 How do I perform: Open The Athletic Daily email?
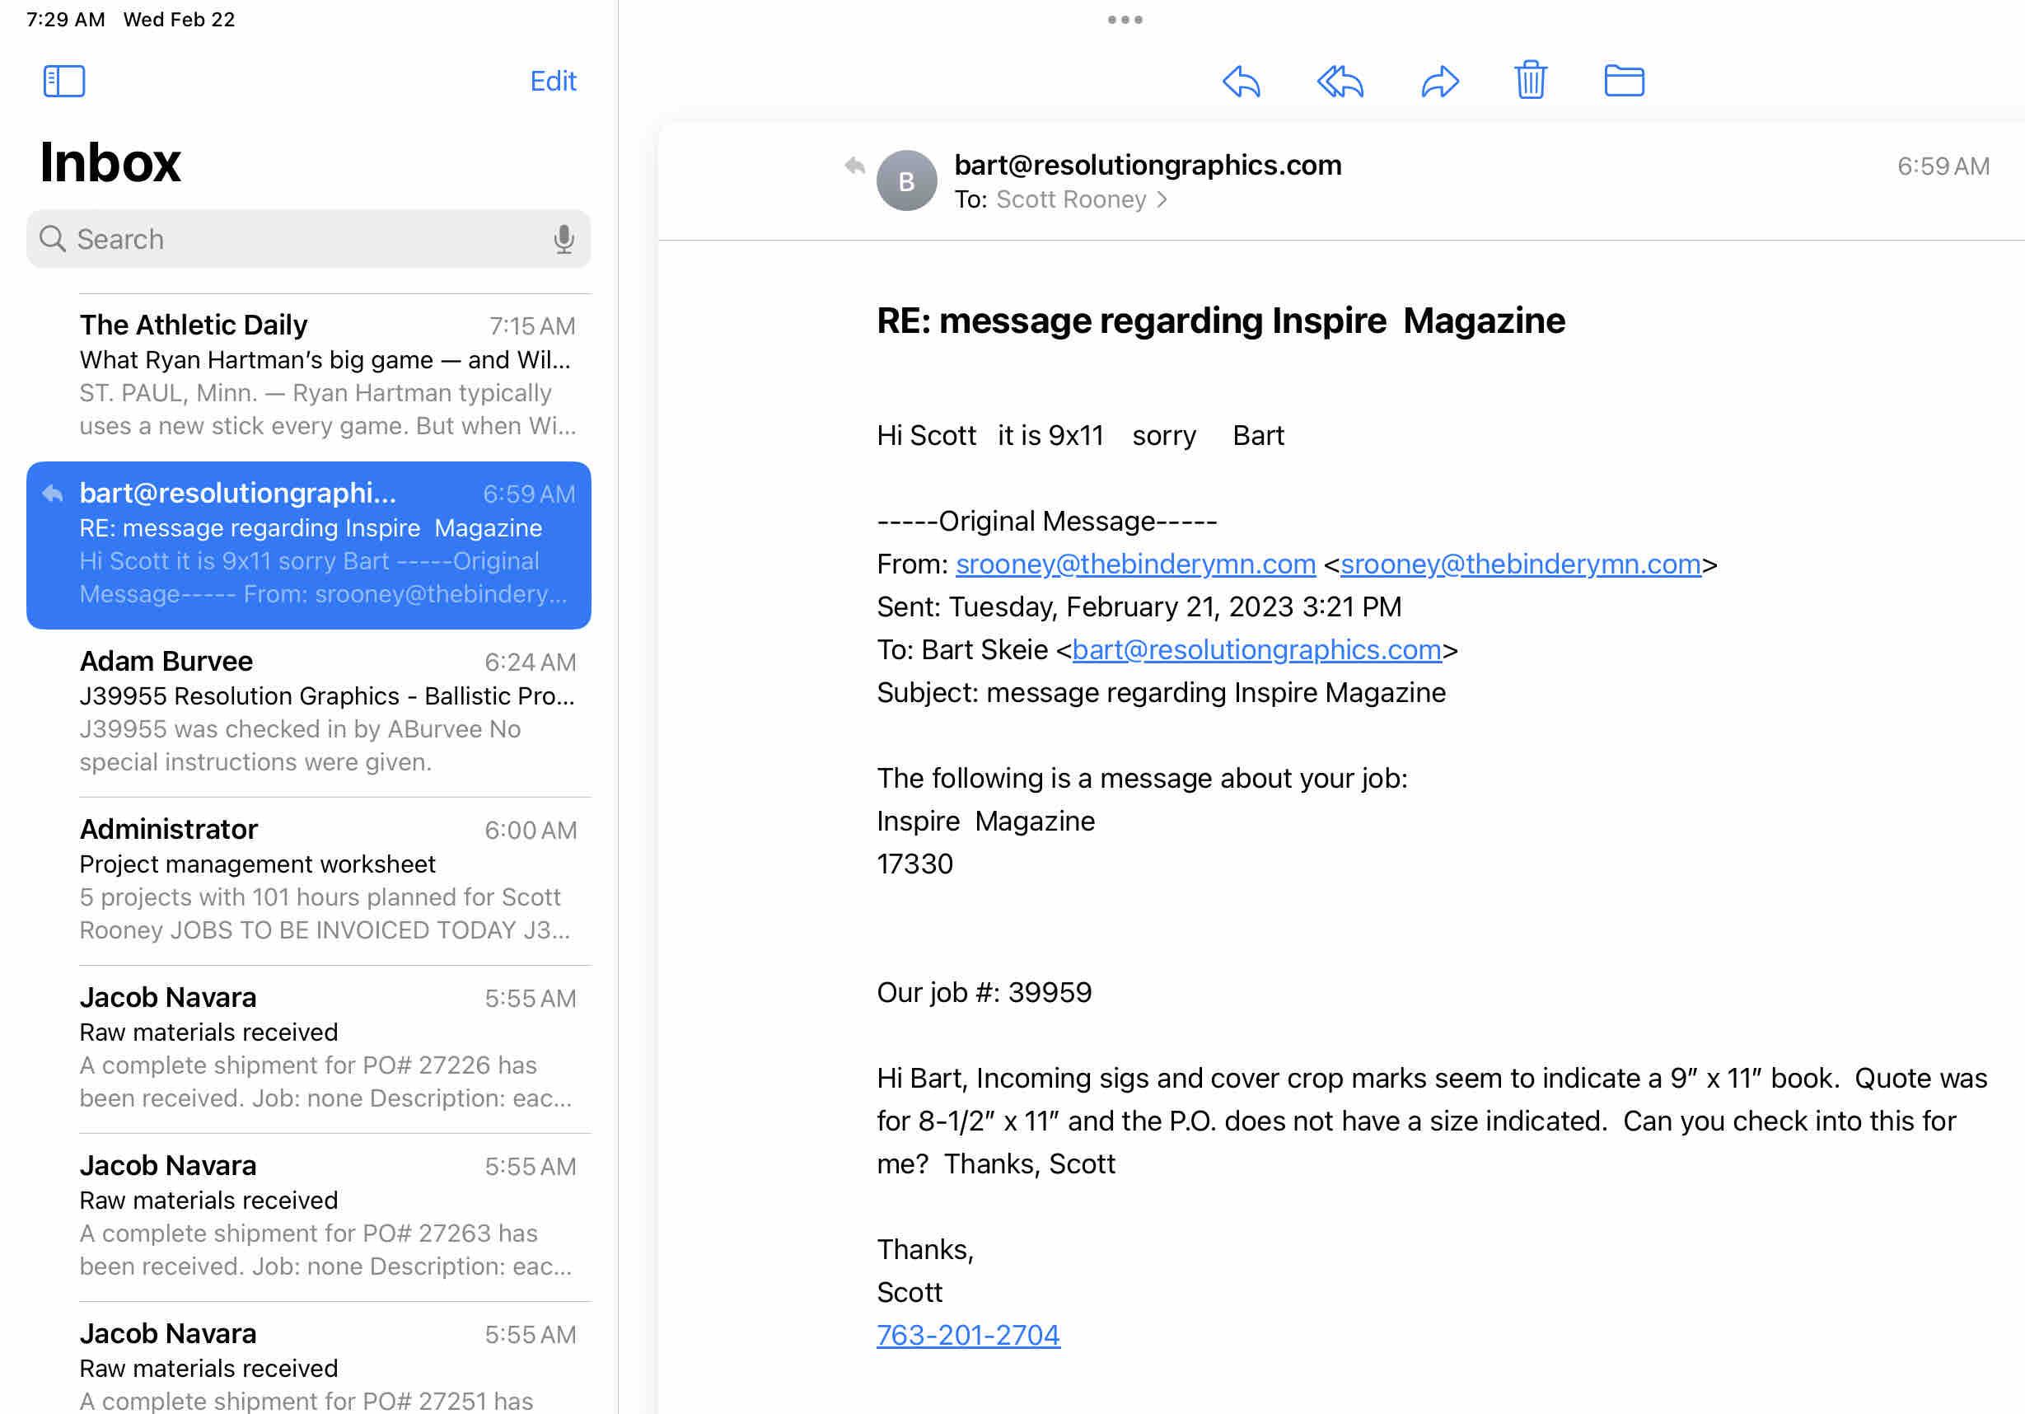pyautogui.click(x=326, y=375)
